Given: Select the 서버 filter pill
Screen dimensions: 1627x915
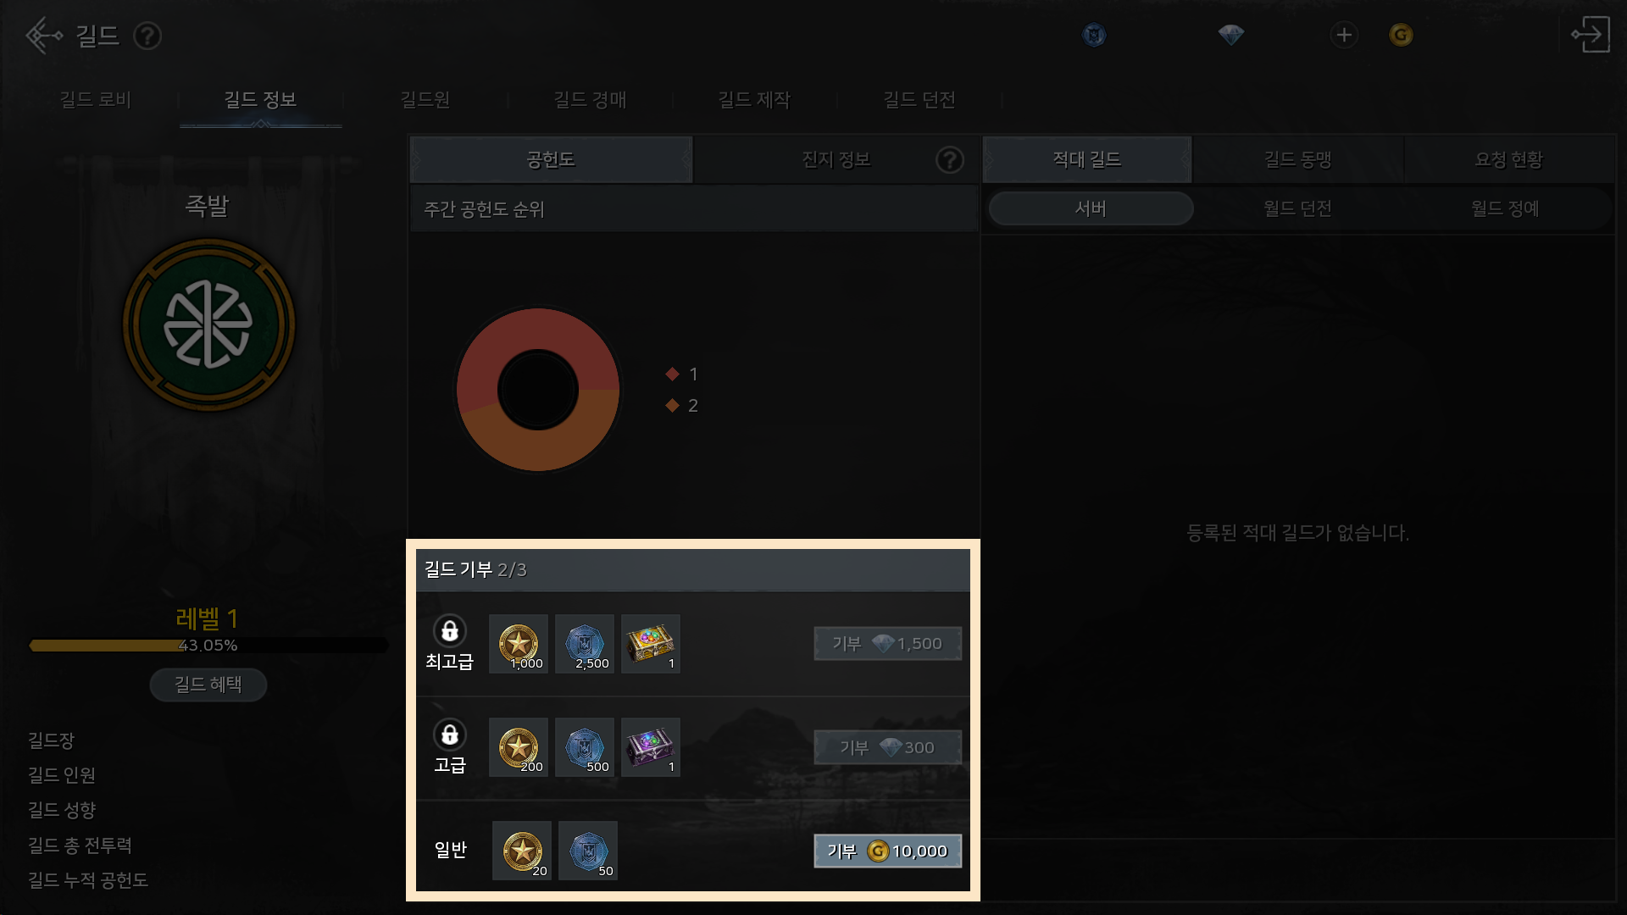Looking at the screenshot, I should pos(1091,208).
